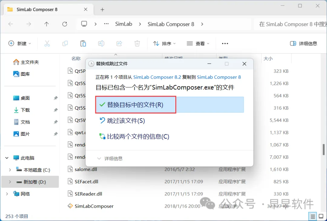Image resolution: width=327 pixels, height=221 pixels.
Task: Add a new tab with plus button
Action: pyautogui.click(x=102, y=10)
